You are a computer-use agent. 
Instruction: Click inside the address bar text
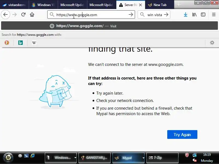[x=77, y=15]
